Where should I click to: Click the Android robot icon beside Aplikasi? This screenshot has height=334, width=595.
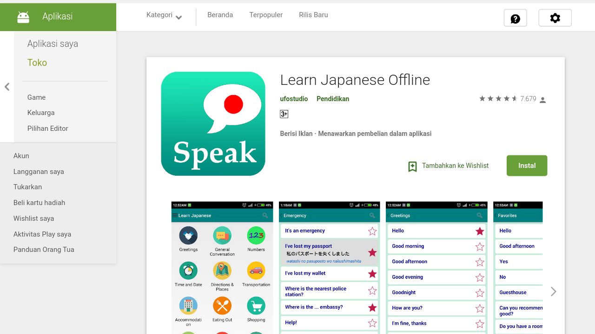coord(23,17)
